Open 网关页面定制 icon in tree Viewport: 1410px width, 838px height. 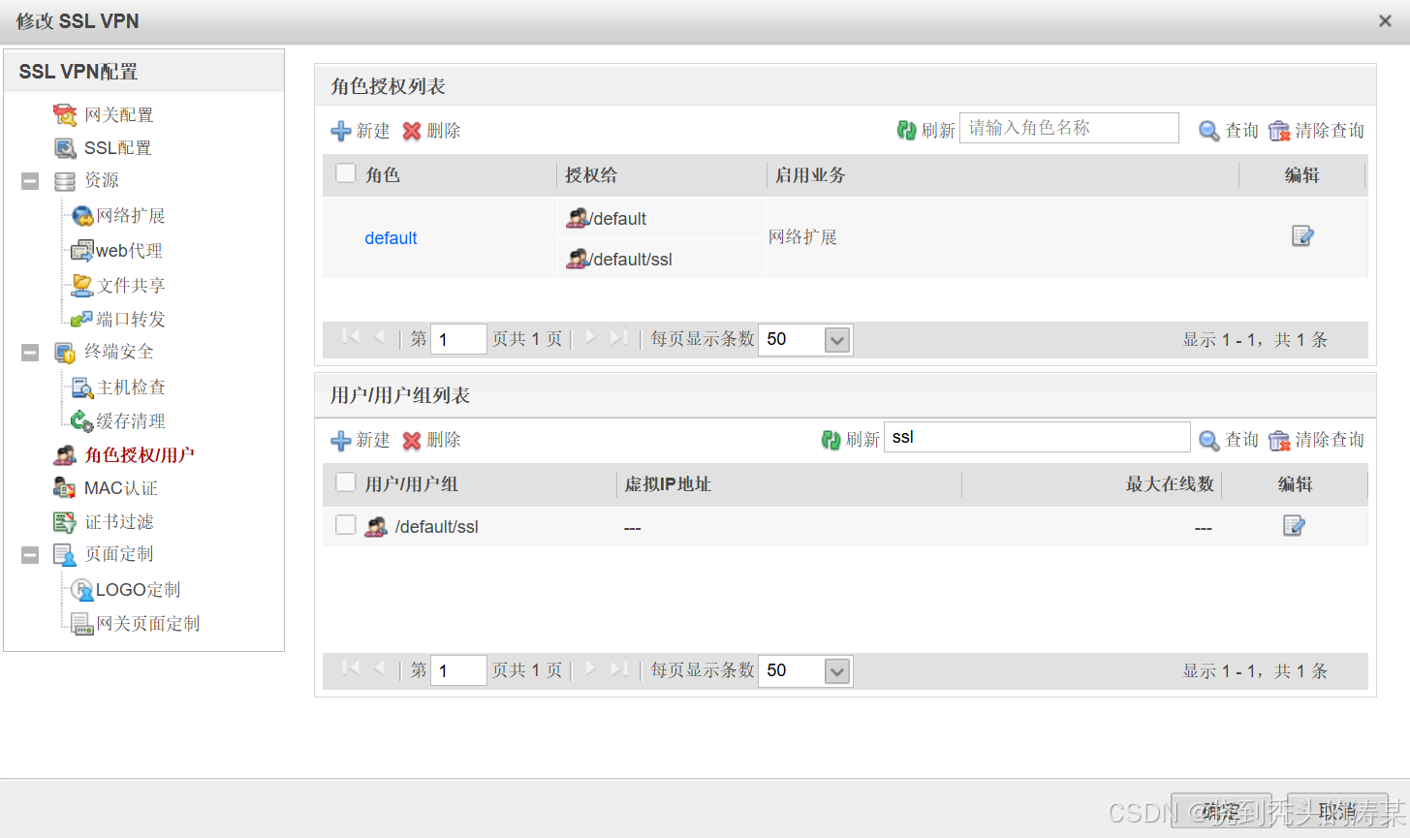(x=82, y=624)
